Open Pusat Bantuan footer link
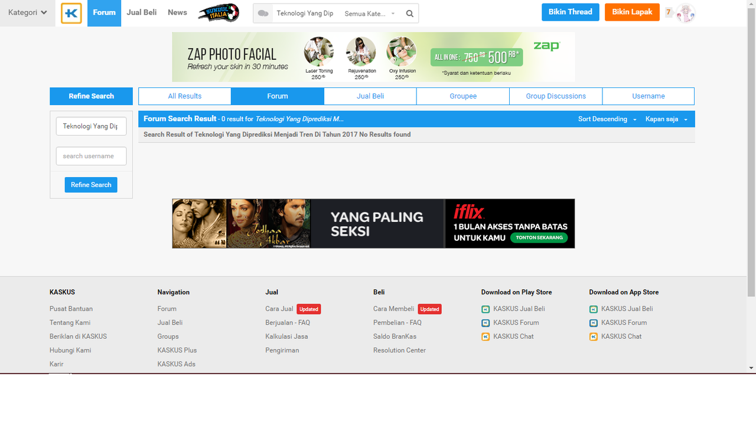 pyautogui.click(x=71, y=309)
